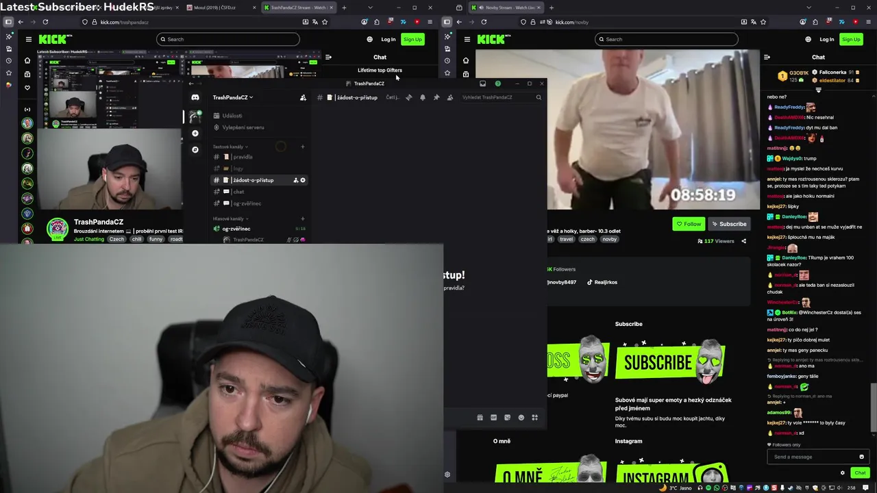This screenshot has width=877, height=493.
Task: Open Discord help icon in title bar
Action: (x=498, y=84)
